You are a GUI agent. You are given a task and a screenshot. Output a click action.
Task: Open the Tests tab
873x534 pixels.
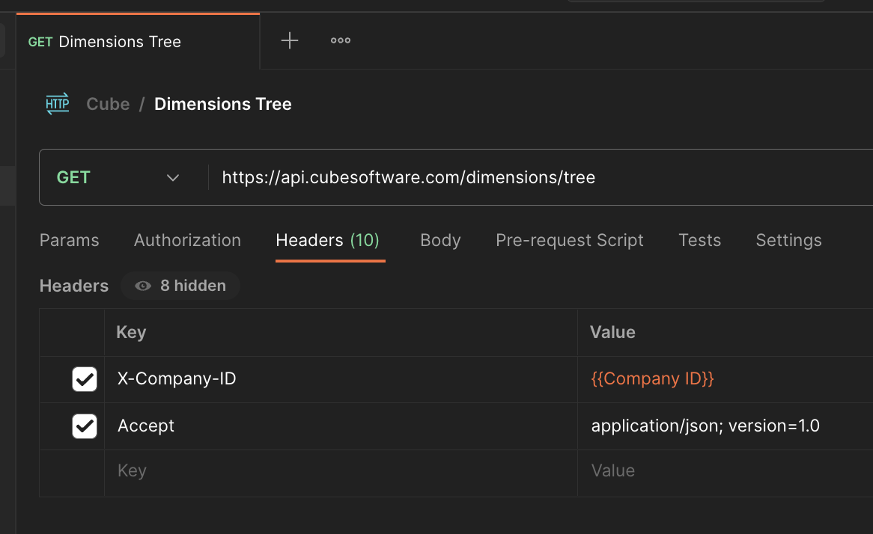tap(699, 241)
